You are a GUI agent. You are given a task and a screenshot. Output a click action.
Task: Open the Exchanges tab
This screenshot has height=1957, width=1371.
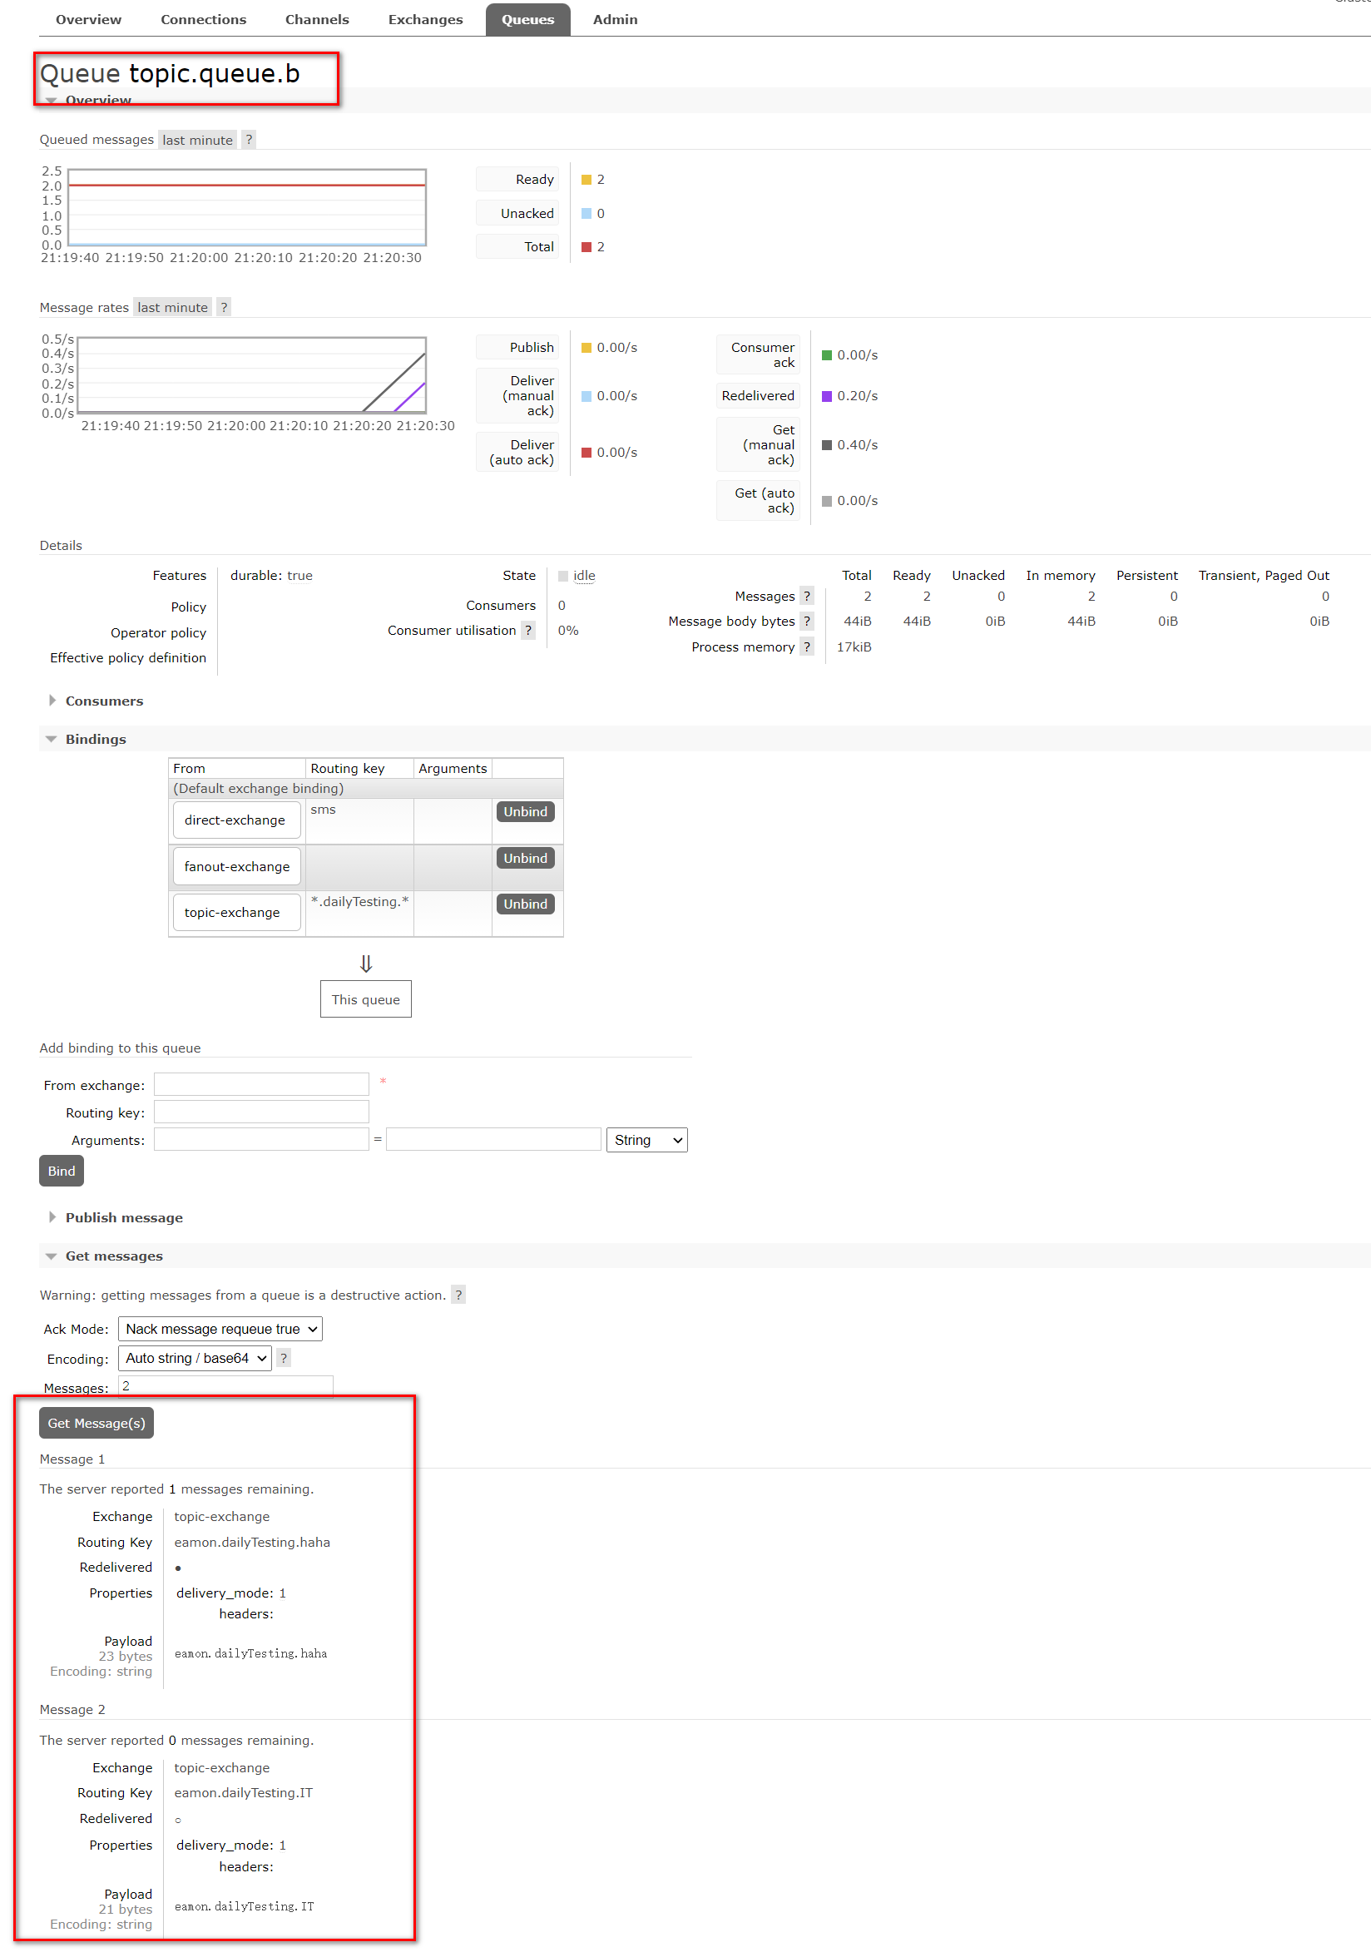pos(425,20)
